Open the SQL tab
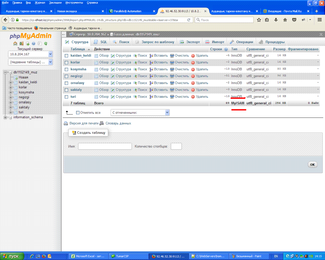The image size is (325, 260). (x=101, y=42)
